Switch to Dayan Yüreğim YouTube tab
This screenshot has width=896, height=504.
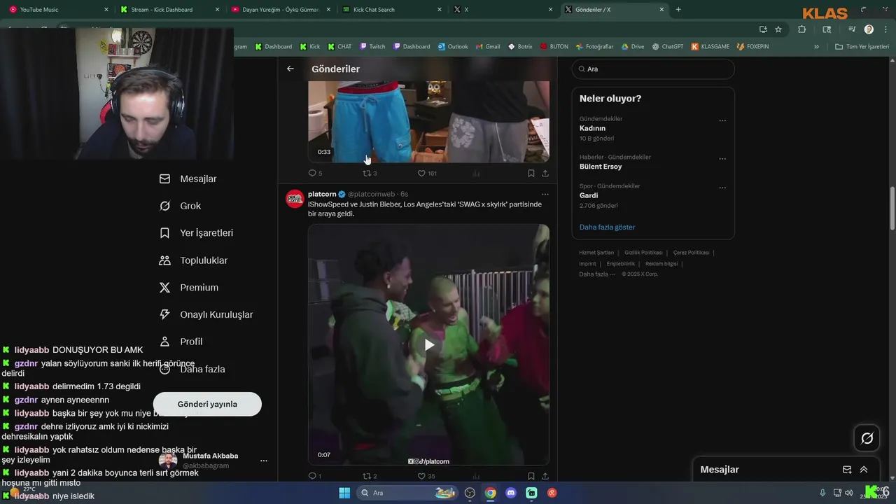pyautogui.click(x=281, y=10)
